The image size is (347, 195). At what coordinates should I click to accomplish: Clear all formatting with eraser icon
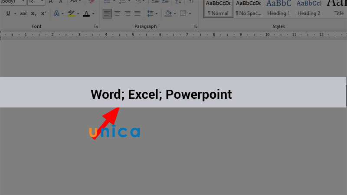92,2
